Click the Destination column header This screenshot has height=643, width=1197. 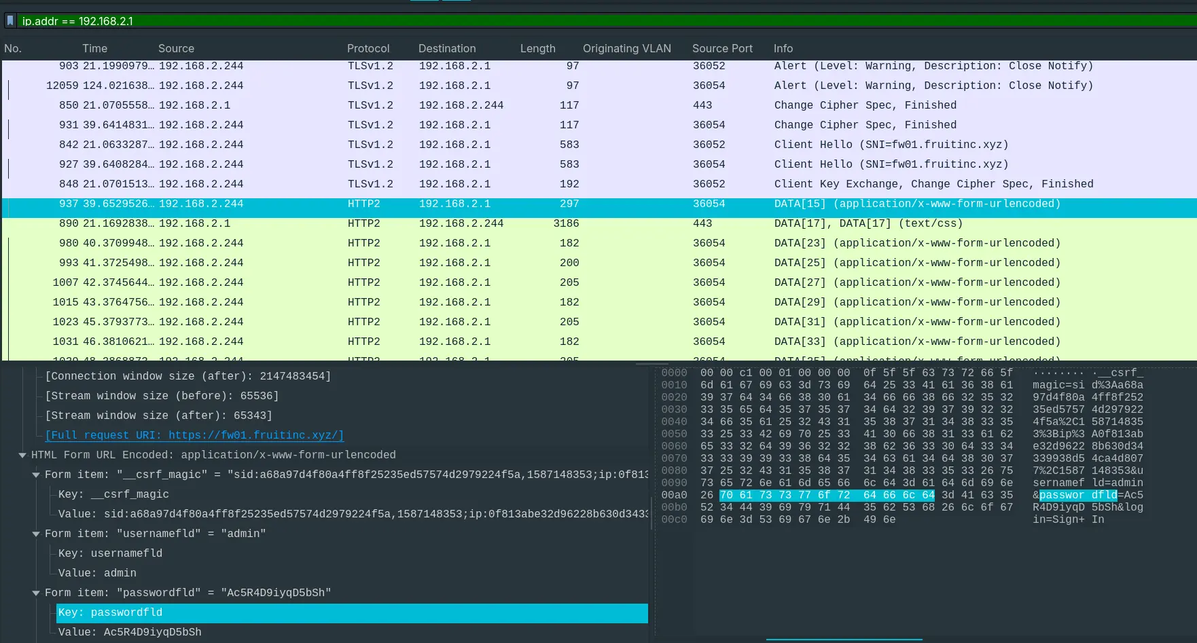point(446,48)
